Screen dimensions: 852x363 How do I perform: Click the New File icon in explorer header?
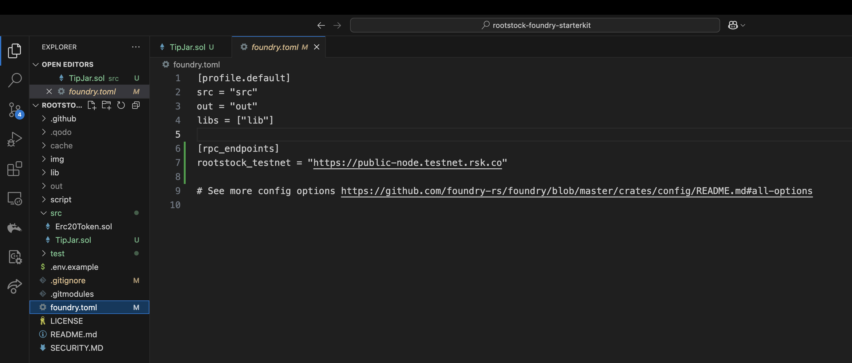click(x=92, y=105)
